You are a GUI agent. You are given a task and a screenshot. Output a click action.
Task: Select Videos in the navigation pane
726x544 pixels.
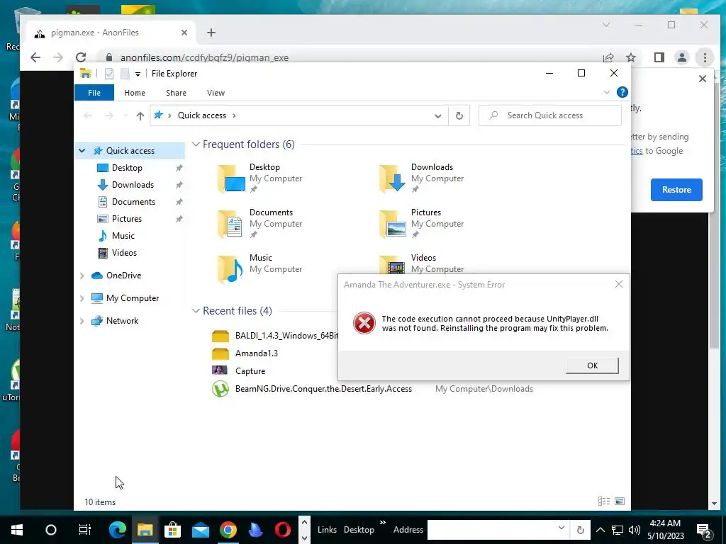click(x=123, y=253)
